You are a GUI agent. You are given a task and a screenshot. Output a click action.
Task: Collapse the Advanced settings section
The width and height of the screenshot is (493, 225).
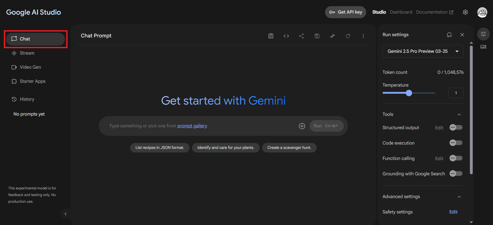click(x=459, y=197)
